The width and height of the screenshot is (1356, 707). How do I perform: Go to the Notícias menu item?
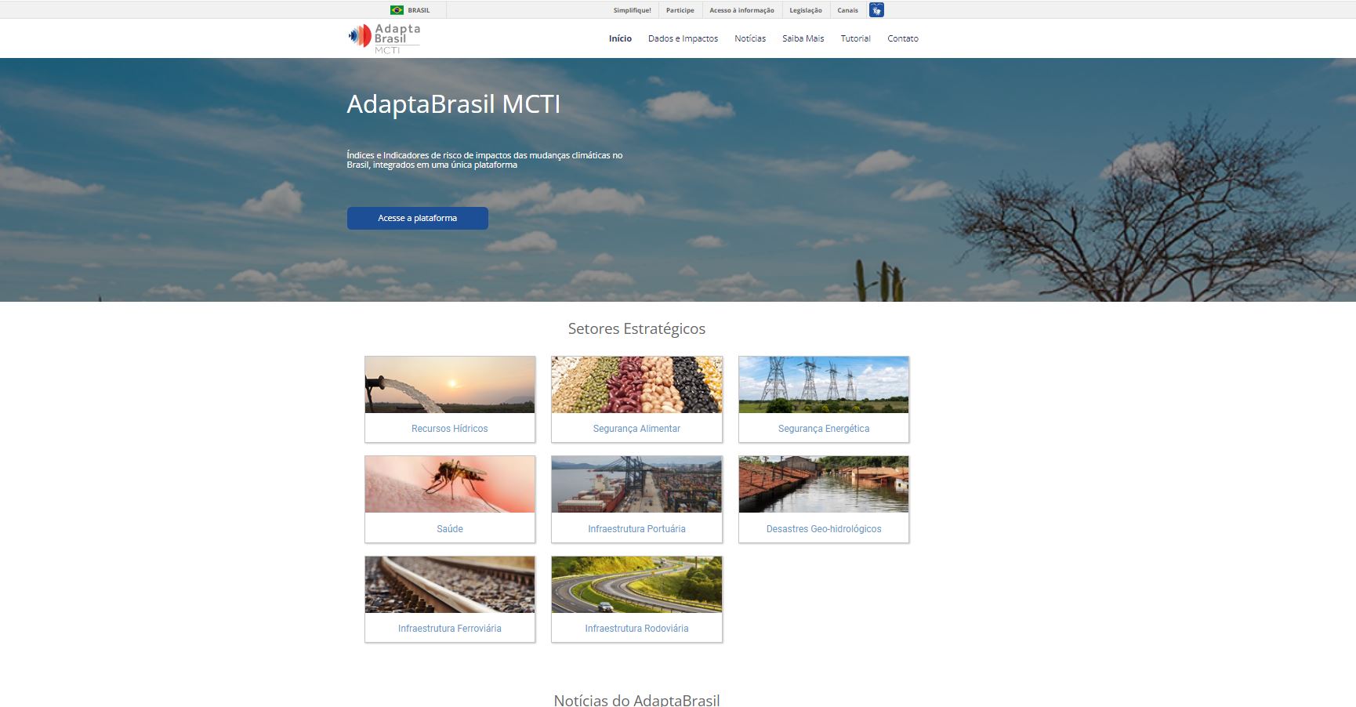[x=750, y=38]
